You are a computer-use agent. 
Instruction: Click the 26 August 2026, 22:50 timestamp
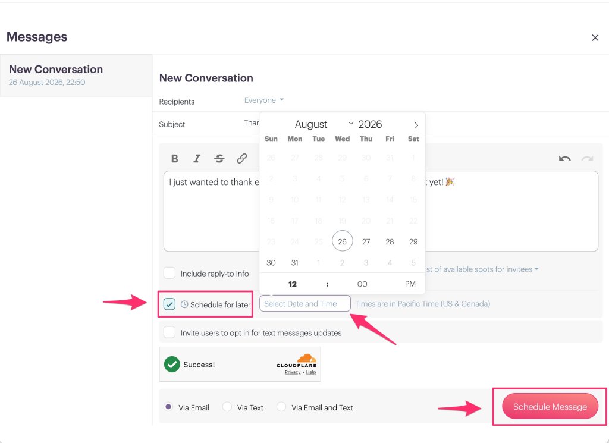coord(47,82)
